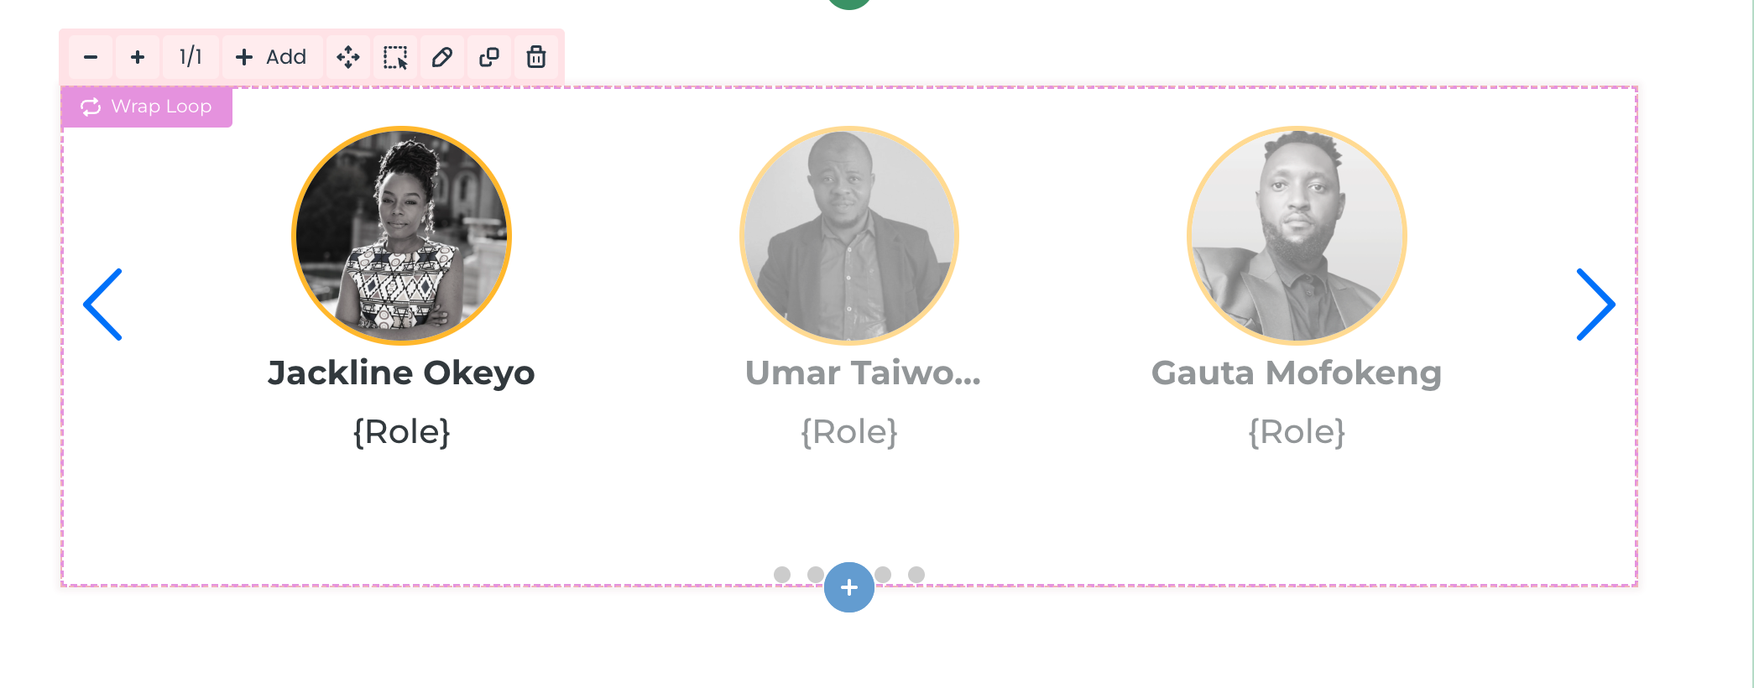
Task: Go to the previous slide with the left arrow
Action: [103, 305]
